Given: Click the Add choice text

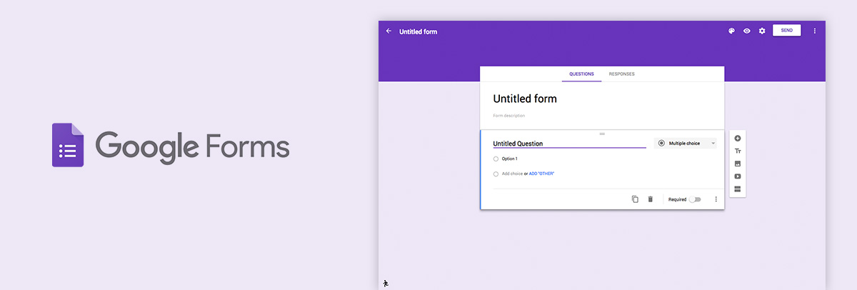Looking at the screenshot, I should [x=512, y=174].
